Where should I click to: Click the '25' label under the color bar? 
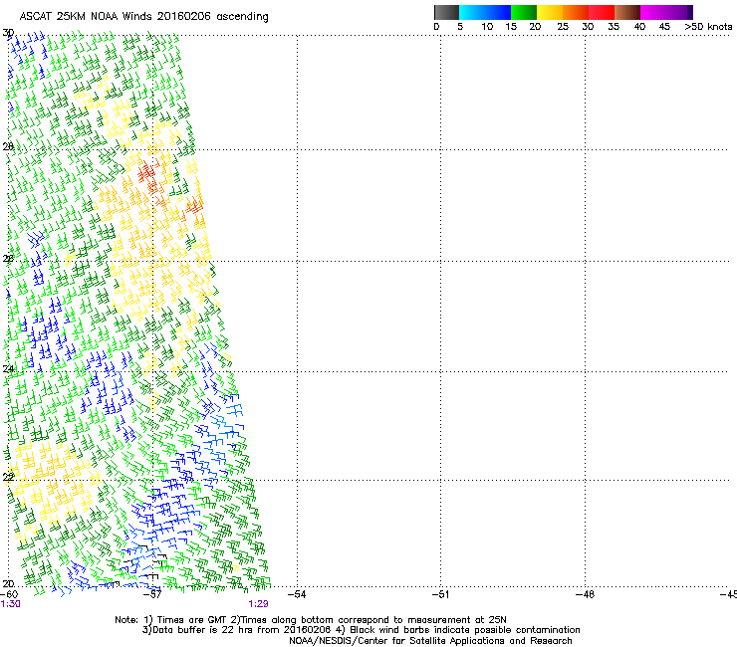(563, 27)
